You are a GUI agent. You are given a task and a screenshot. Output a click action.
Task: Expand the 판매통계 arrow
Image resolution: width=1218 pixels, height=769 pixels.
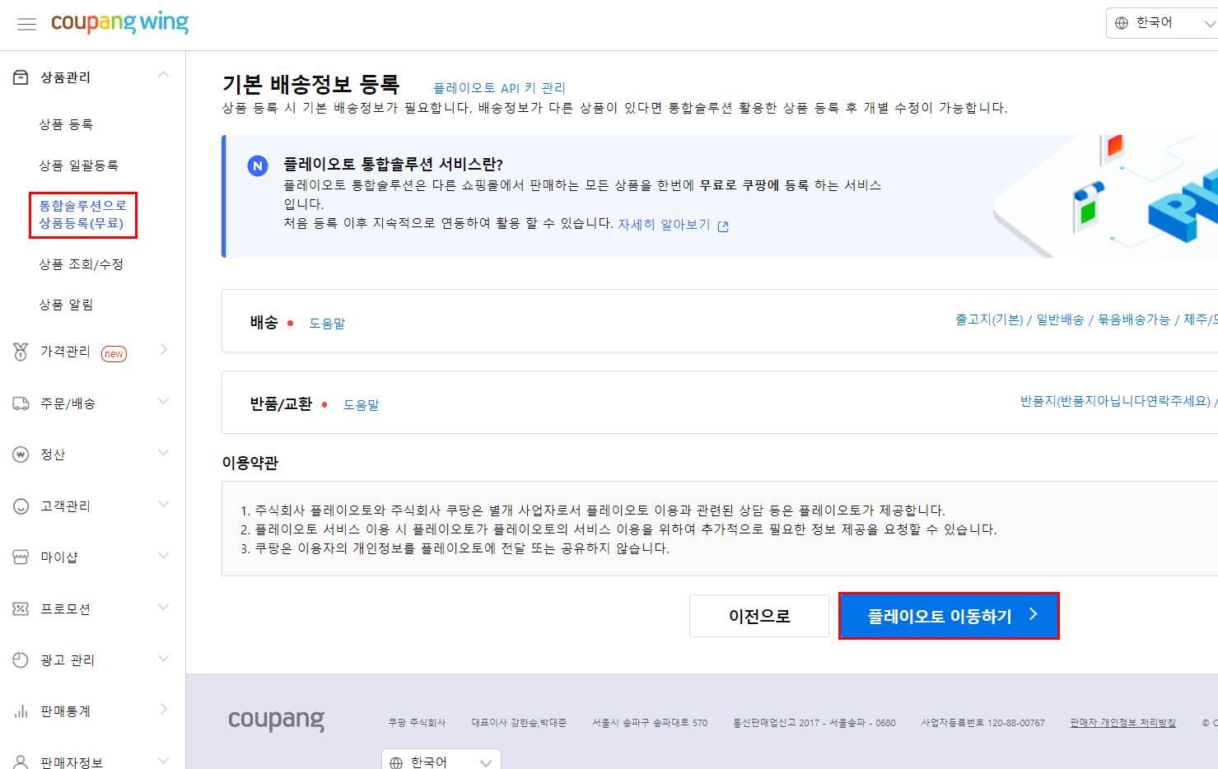pos(163,709)
